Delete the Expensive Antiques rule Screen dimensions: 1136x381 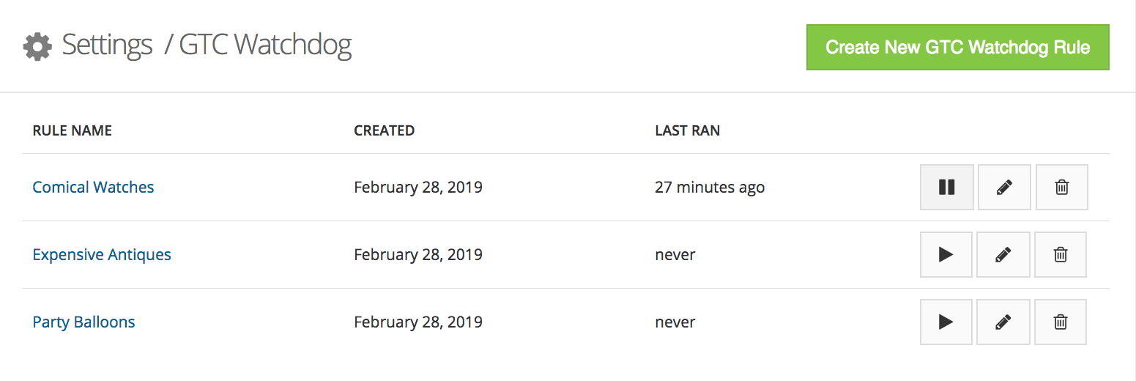pyautogui.click(x=1060, y=255)
